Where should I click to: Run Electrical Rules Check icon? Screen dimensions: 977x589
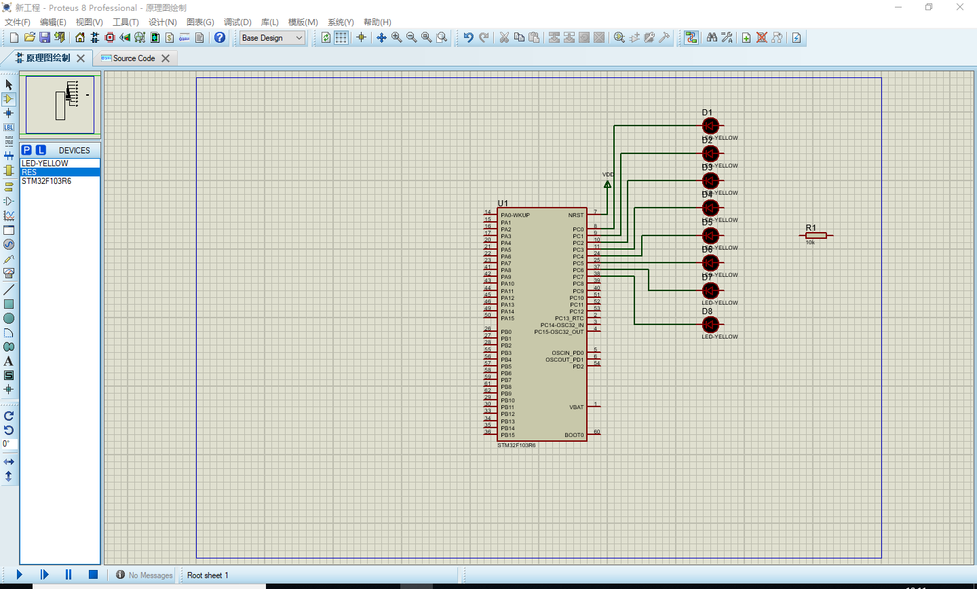point(797,37)
